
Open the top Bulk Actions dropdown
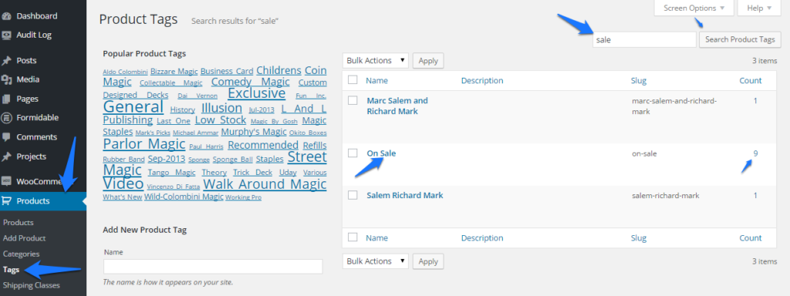coord(376,60)
